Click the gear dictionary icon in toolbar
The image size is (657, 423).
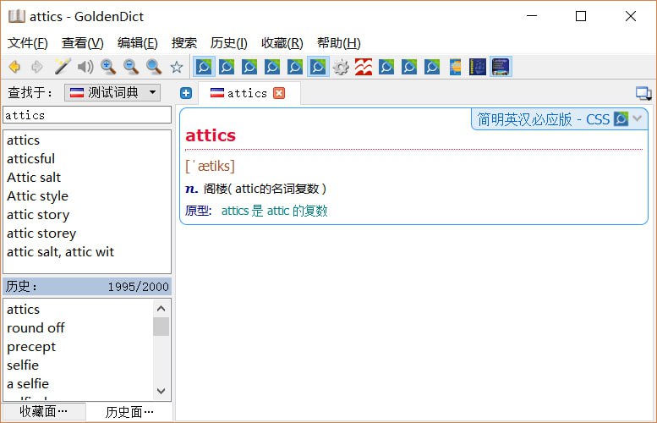point(341,67)
